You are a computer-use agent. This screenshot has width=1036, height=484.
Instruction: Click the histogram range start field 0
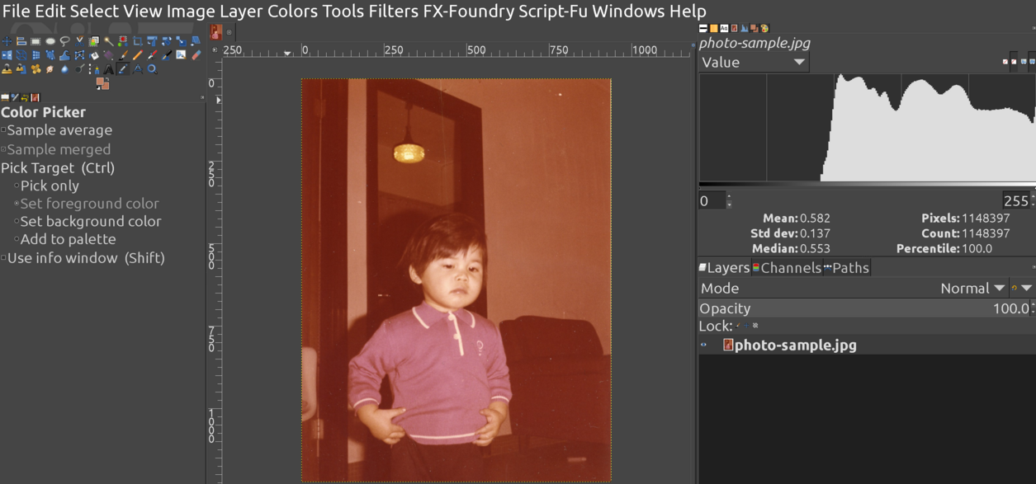click(712, 200)
